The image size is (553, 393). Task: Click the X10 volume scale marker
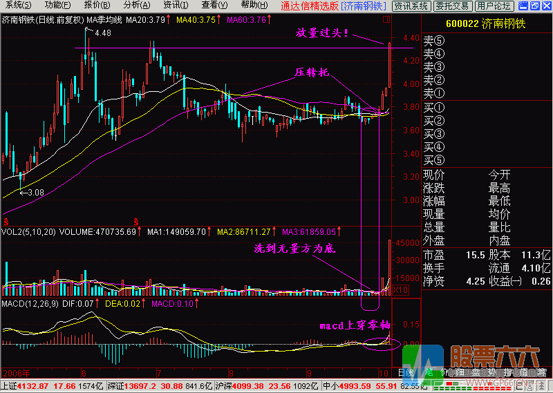click(x=400, y=290)
